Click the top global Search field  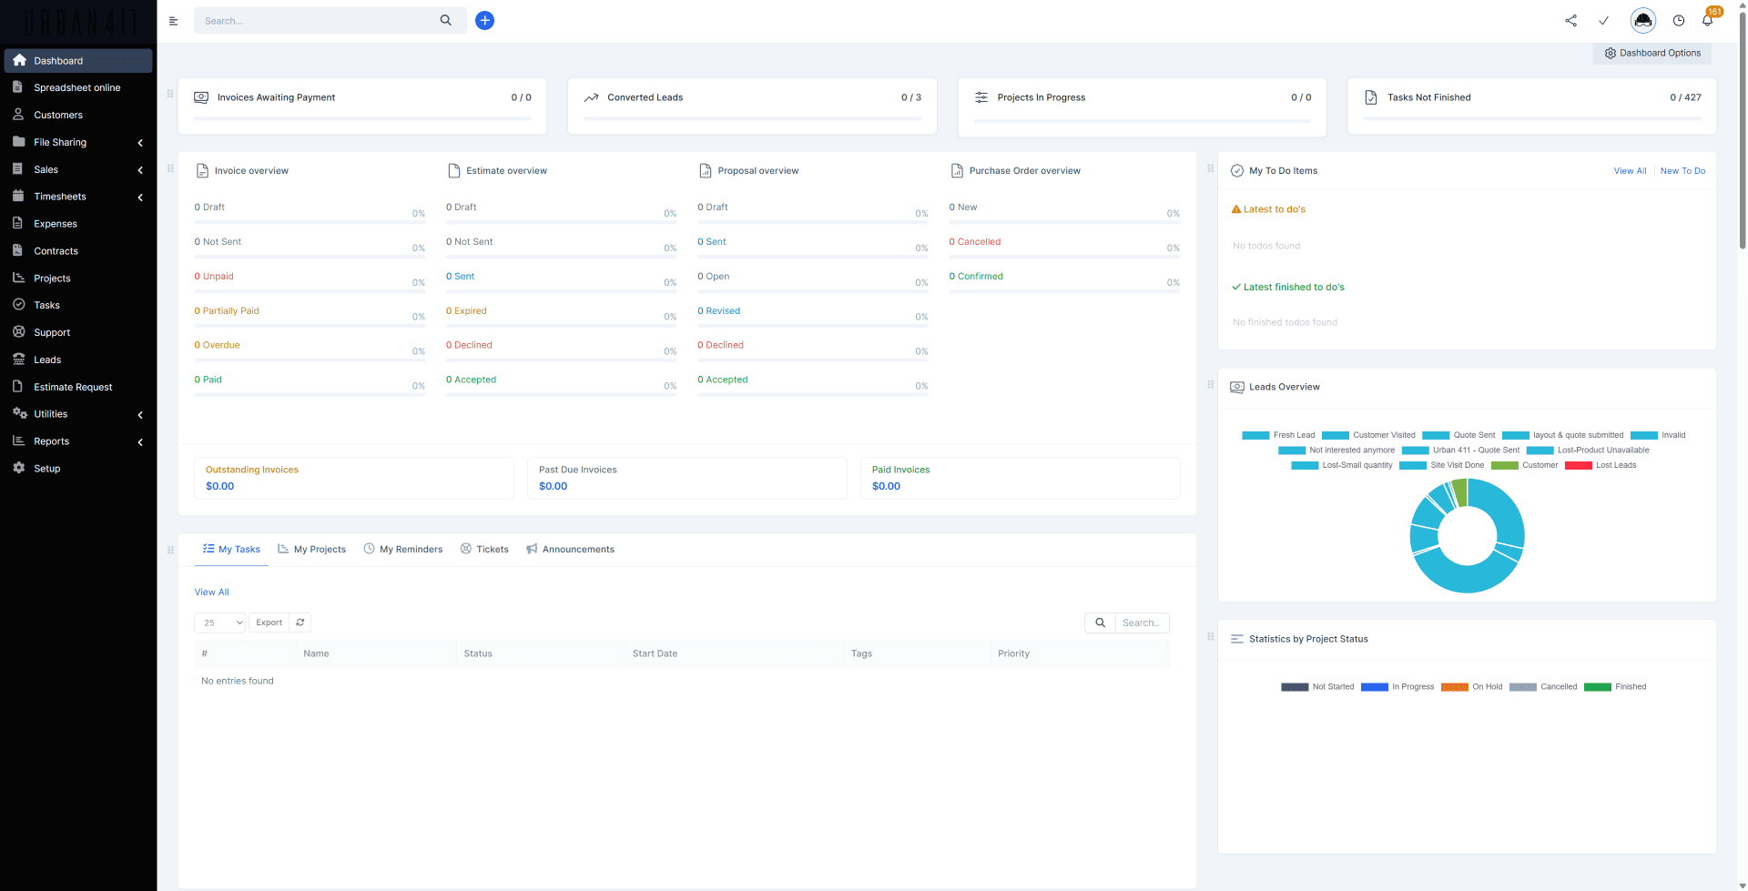coord(317,20)
